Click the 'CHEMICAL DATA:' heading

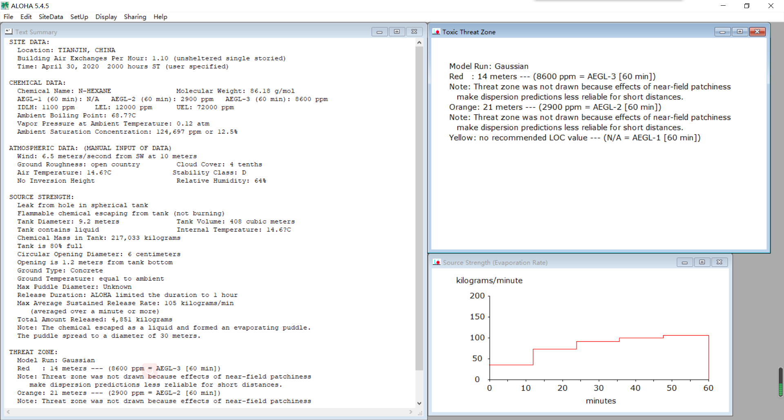click(x=38, y=83)
